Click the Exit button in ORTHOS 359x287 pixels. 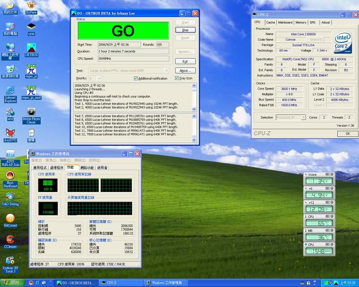tap(185, 61)
